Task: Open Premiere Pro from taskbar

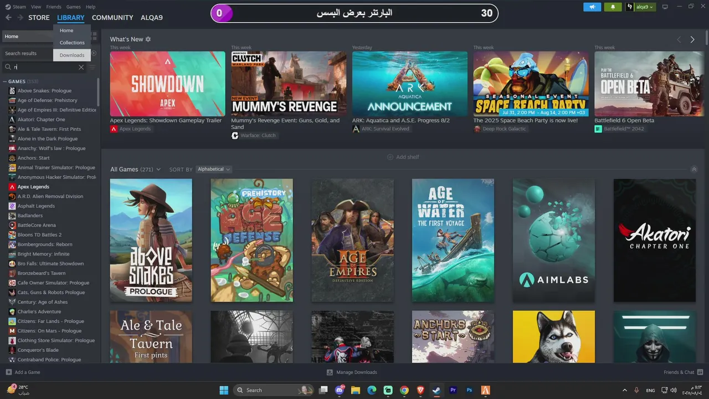Action: click(x=453, y=390)
